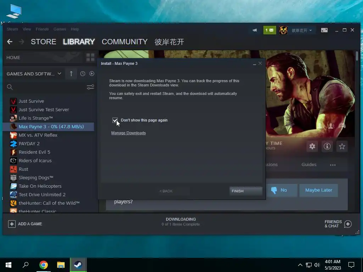
Task: Select Resident Evil 5
Action: click(49, 152)
